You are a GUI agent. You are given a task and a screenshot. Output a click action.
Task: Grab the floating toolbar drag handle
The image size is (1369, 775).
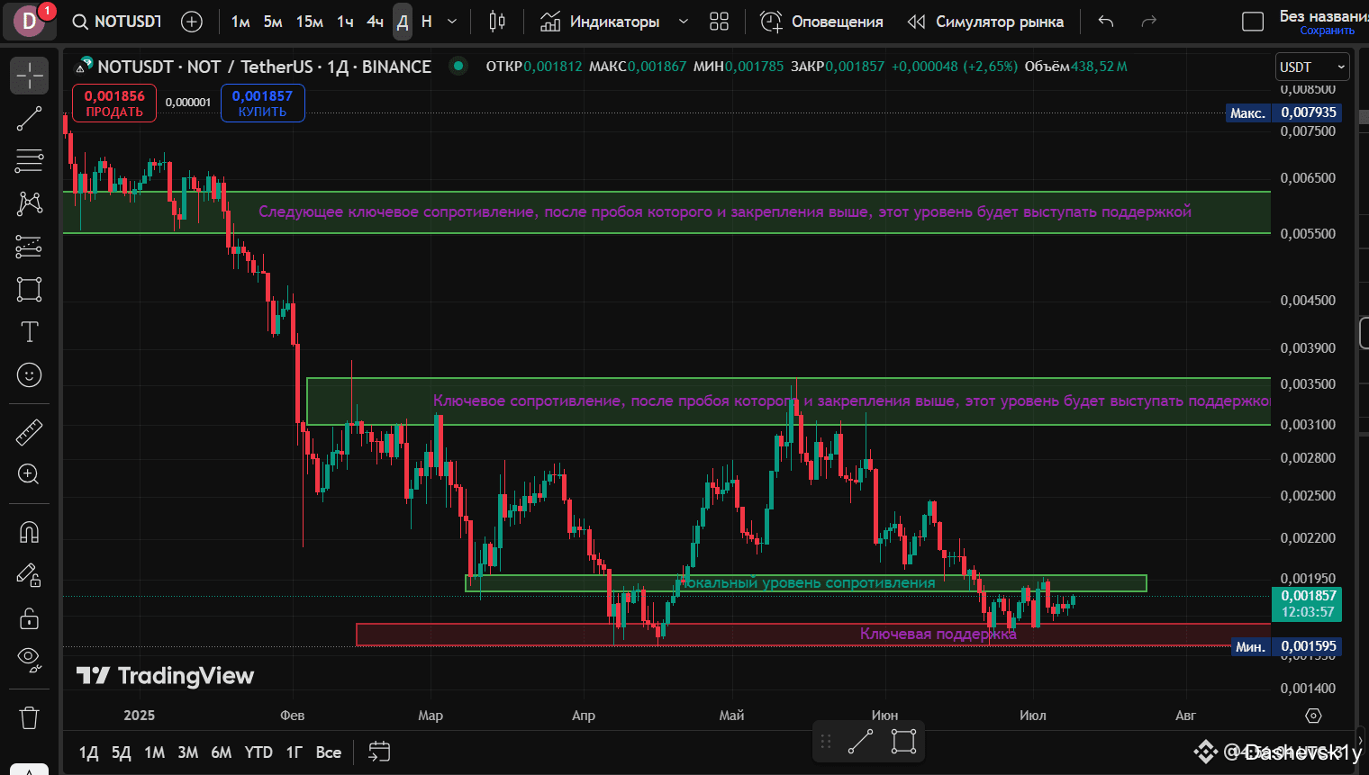coord(826,742)
